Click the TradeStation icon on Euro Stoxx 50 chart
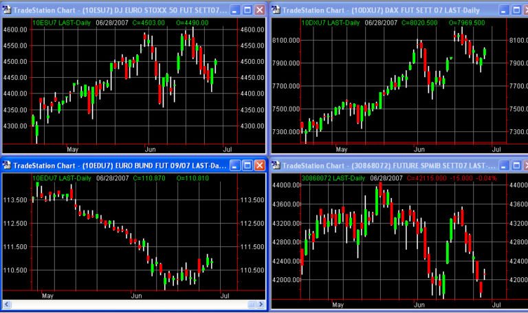The image size is (528, 313). tap(7, 10)
